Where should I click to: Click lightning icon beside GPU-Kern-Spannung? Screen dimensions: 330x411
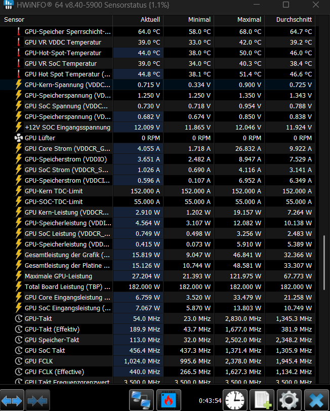pyautogui.click(x=19, y=85)
